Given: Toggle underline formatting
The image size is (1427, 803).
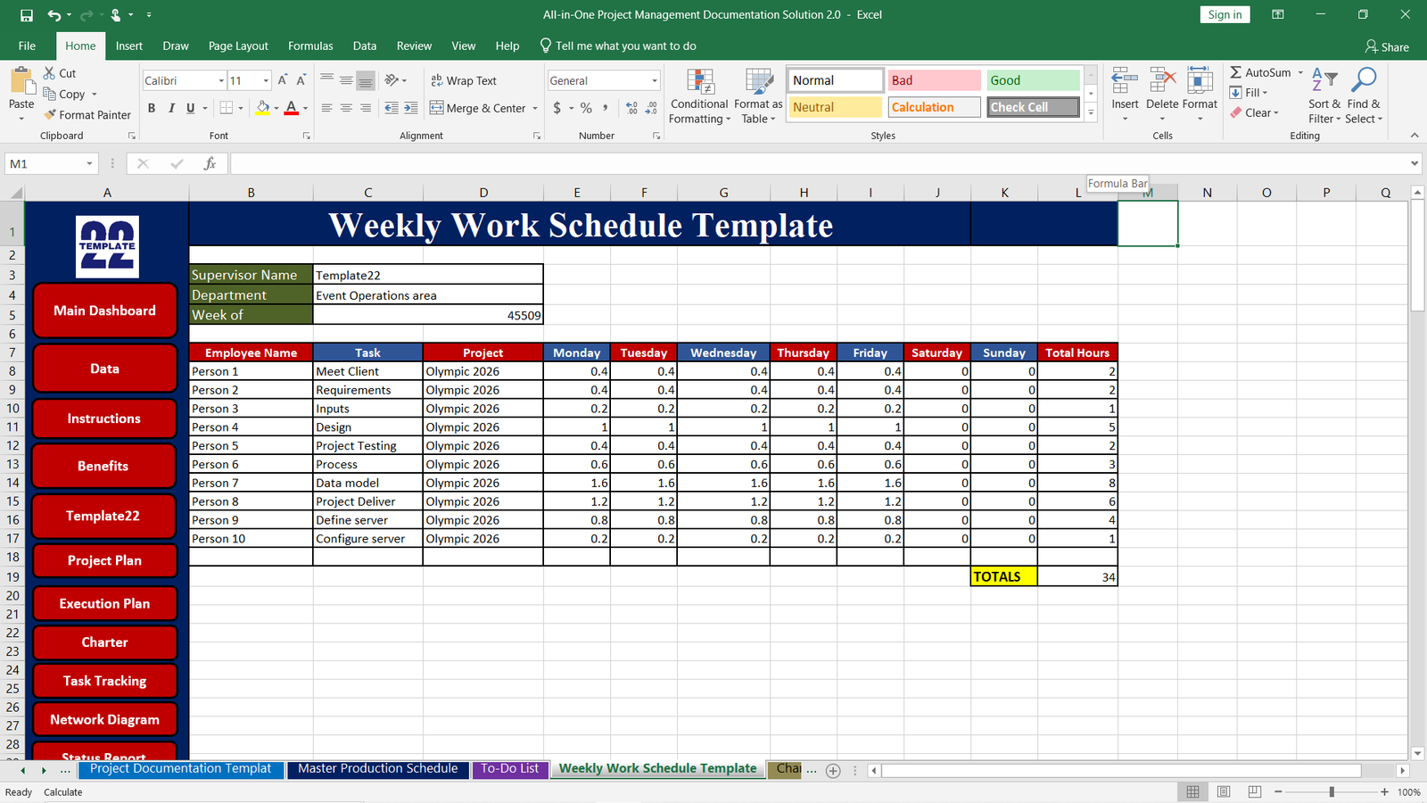Looking at the screenshot, I should (190, 108).
